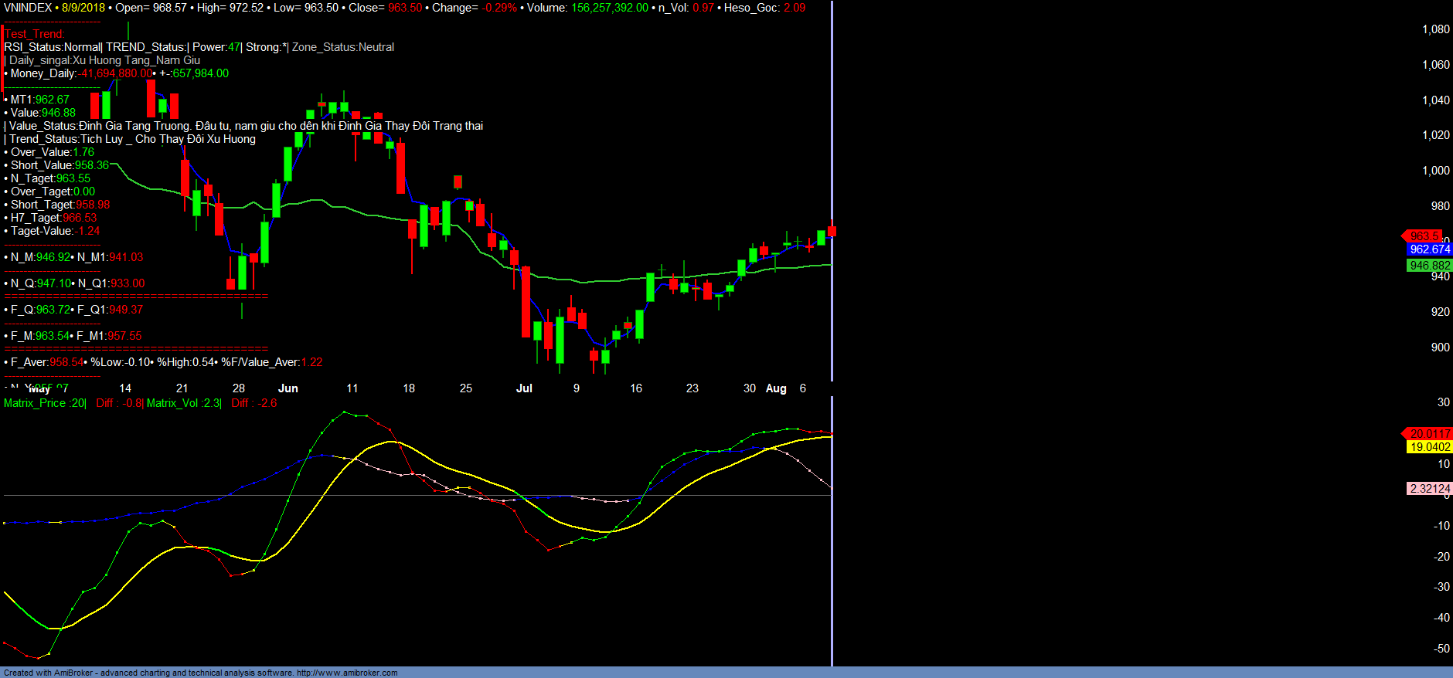This screenshot has width=1453, height=678.
Task: Click the MT1:962.67 readout line
Action: (39, 100)
